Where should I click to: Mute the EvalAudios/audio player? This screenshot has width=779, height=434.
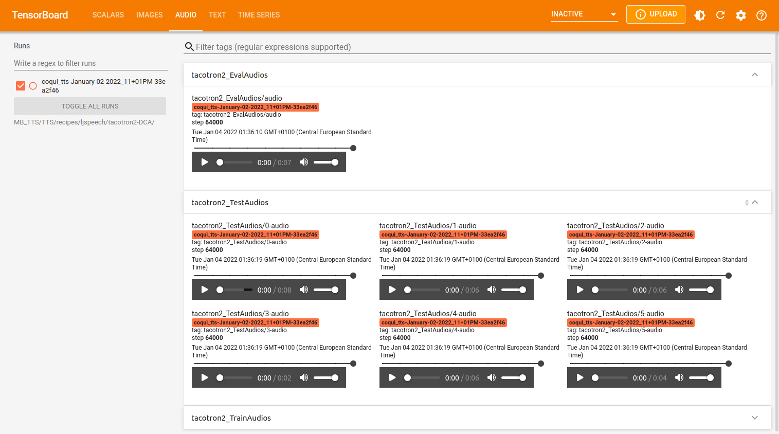click(304, 162)
